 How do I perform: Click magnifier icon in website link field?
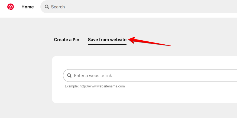click(69, 76)
